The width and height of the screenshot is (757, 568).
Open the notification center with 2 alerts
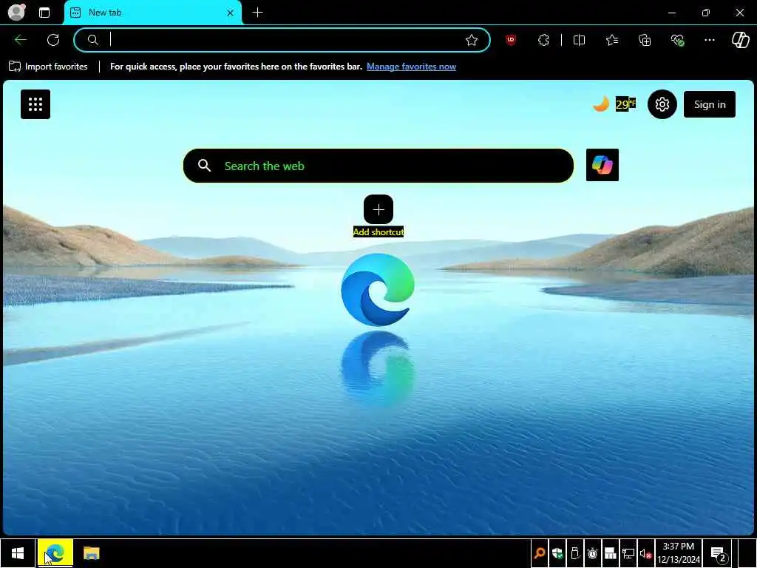719,553
